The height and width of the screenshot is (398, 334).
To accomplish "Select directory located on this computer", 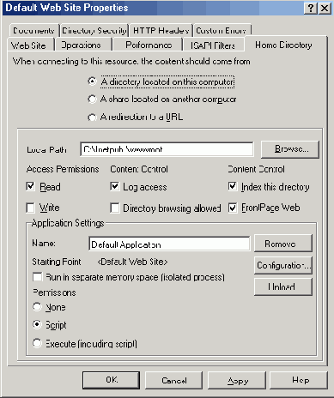I will pos(92,81).
